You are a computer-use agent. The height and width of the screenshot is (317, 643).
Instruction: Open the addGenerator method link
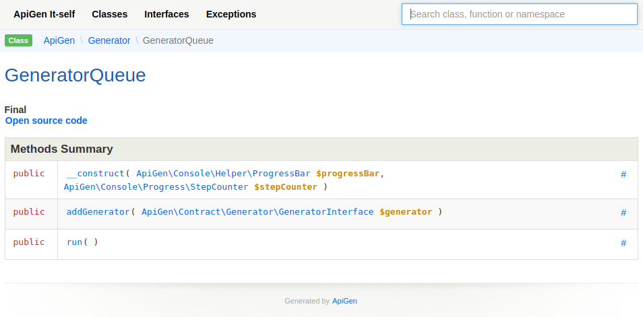coord(98,212)
